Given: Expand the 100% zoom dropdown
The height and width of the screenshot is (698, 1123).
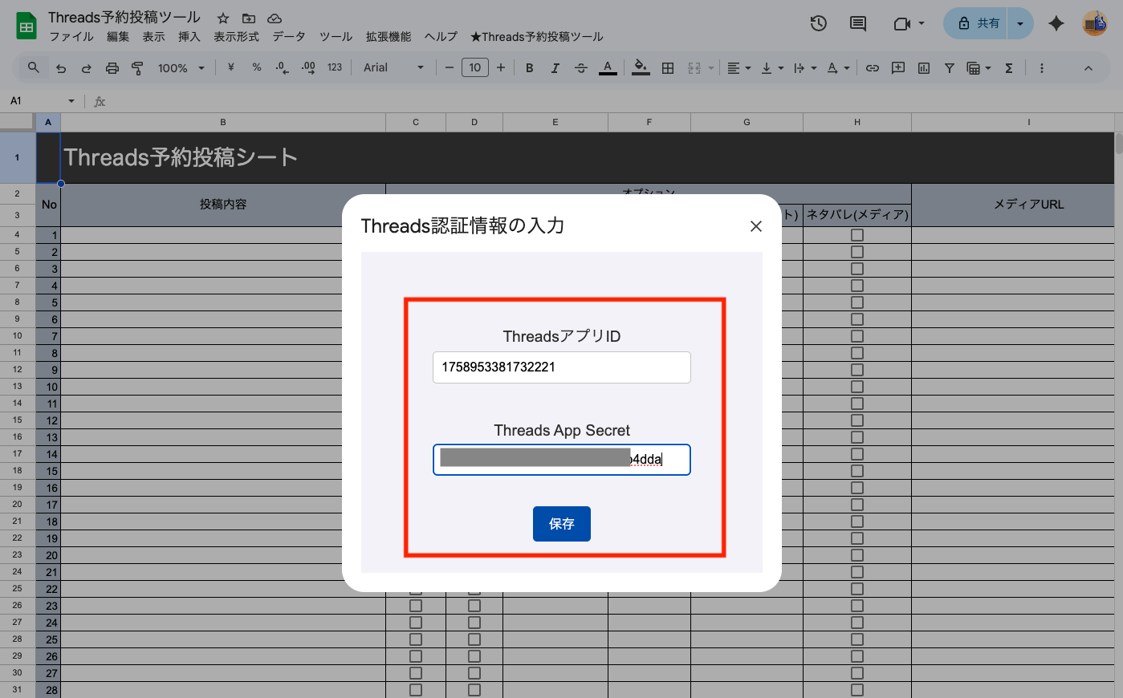Looking at the screenshot, I should (181, 68).
